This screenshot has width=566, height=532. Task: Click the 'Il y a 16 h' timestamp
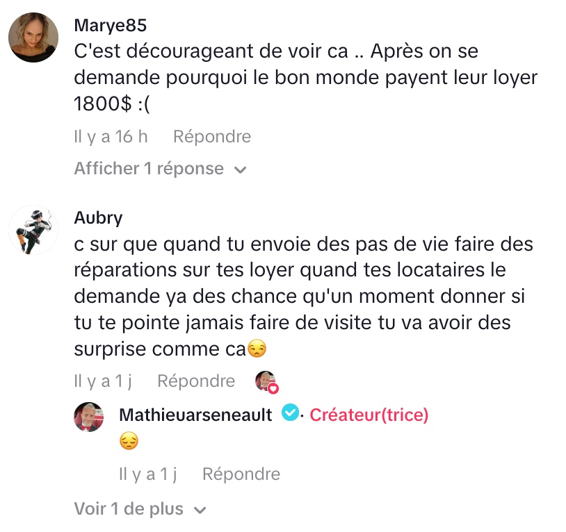[x=111, y=137]
